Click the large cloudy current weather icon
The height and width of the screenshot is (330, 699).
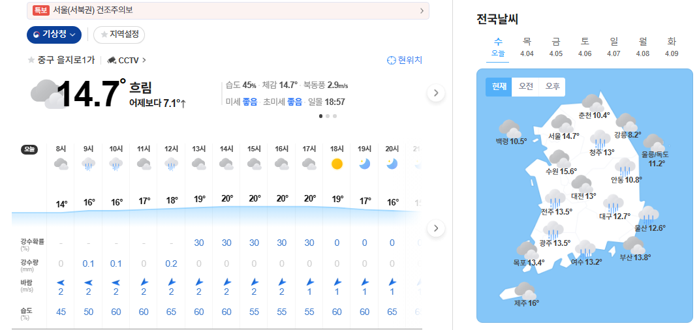click(45, 94)
